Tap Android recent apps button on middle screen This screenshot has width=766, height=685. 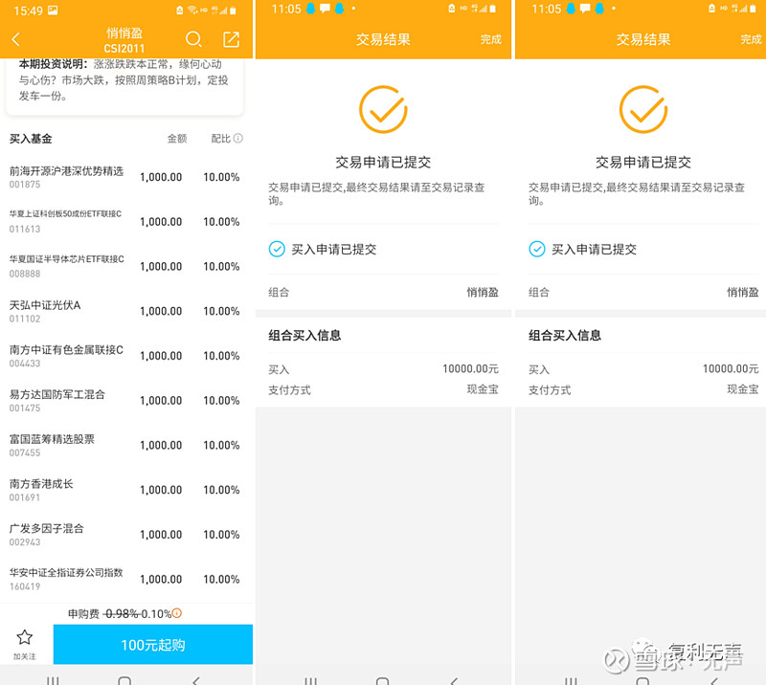pos(310,680)
